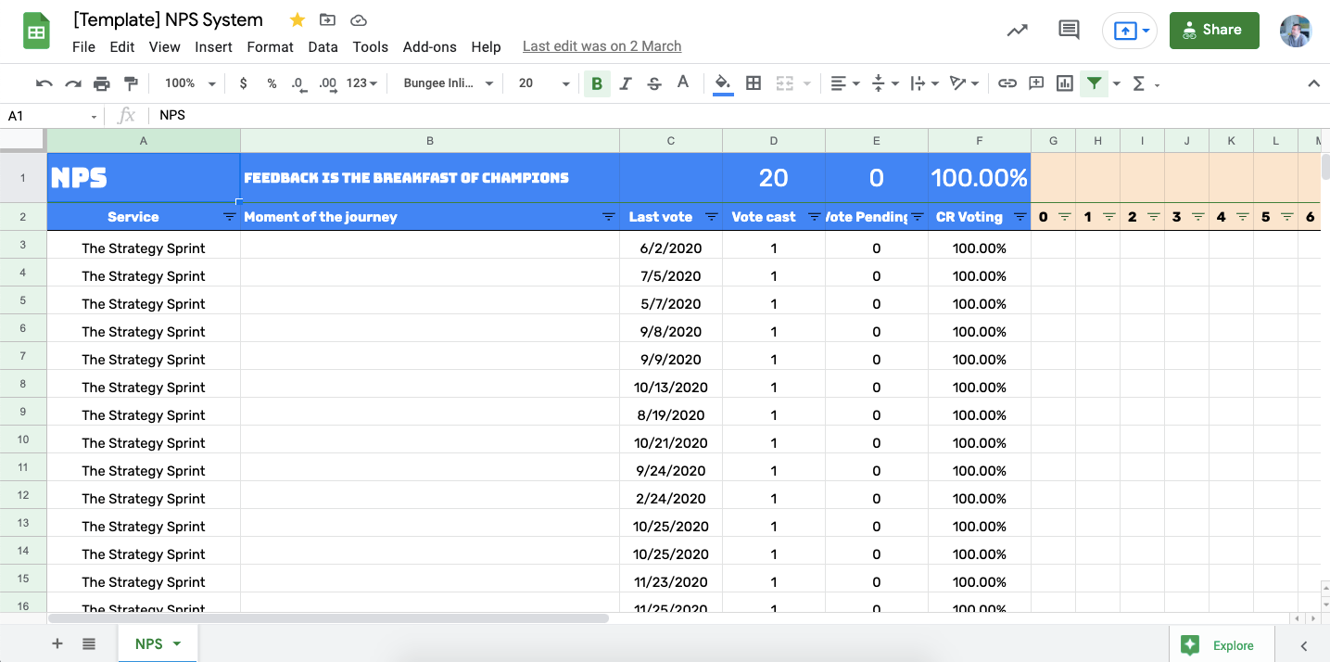Open the text wrapping dropdown
Screen dimensions: 1330x662
(x=925, y=83)
